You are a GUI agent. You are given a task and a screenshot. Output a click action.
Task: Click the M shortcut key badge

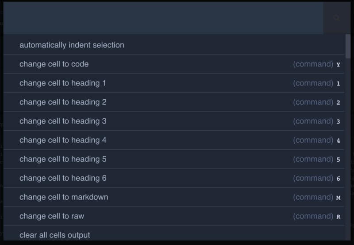[x=338, y=198]
